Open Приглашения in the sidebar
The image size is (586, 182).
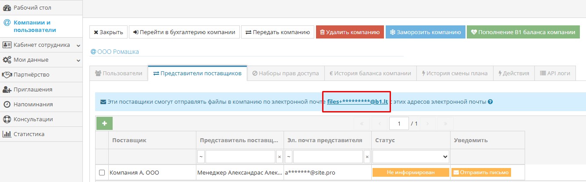click(33, 89)
